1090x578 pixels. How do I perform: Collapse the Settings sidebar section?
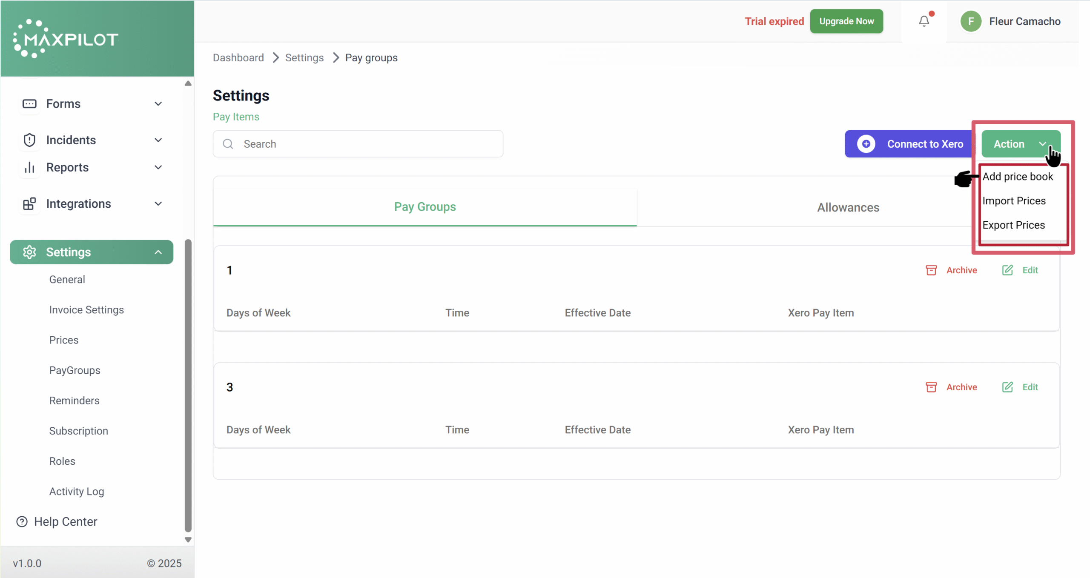pos(158,252)
